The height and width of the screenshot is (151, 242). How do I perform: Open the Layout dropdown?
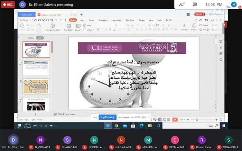tap(78, 30)
